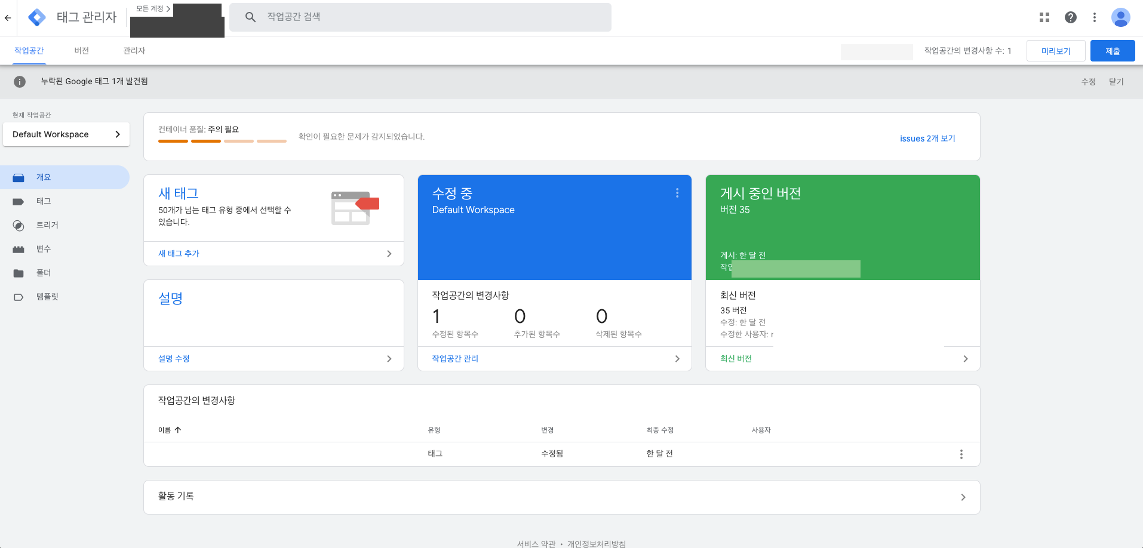Select the 트리거 sidebar icon
This screenshot has height=548, width=1143.
[x=18, y=225]
